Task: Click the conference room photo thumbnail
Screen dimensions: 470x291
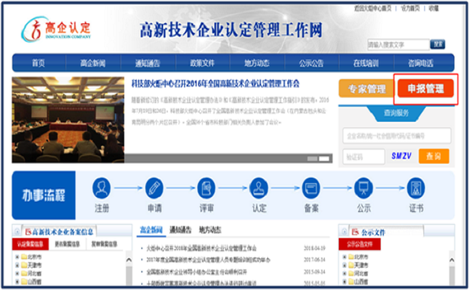Action: pos(68,120)
